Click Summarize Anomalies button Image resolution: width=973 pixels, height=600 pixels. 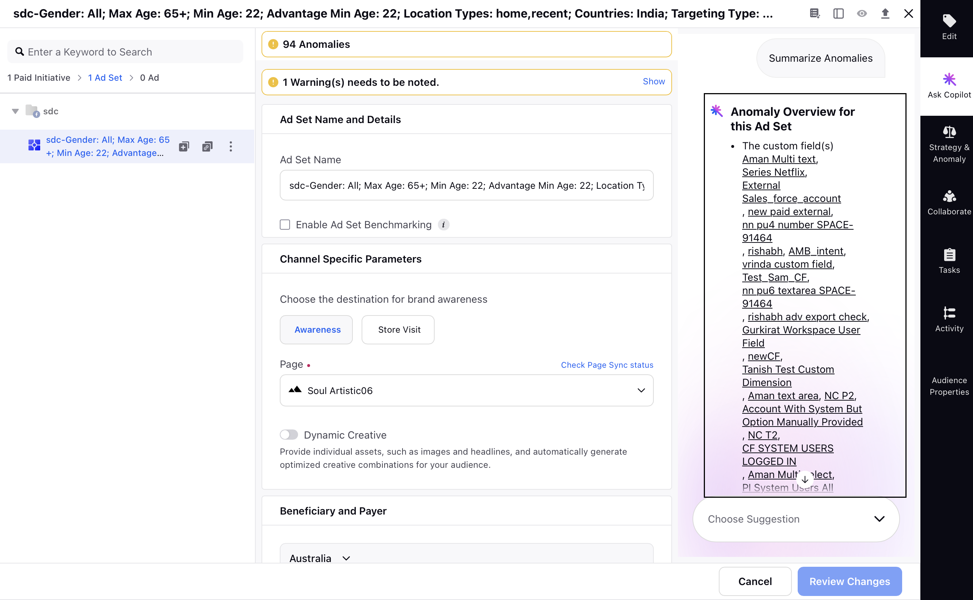point(821,58)
